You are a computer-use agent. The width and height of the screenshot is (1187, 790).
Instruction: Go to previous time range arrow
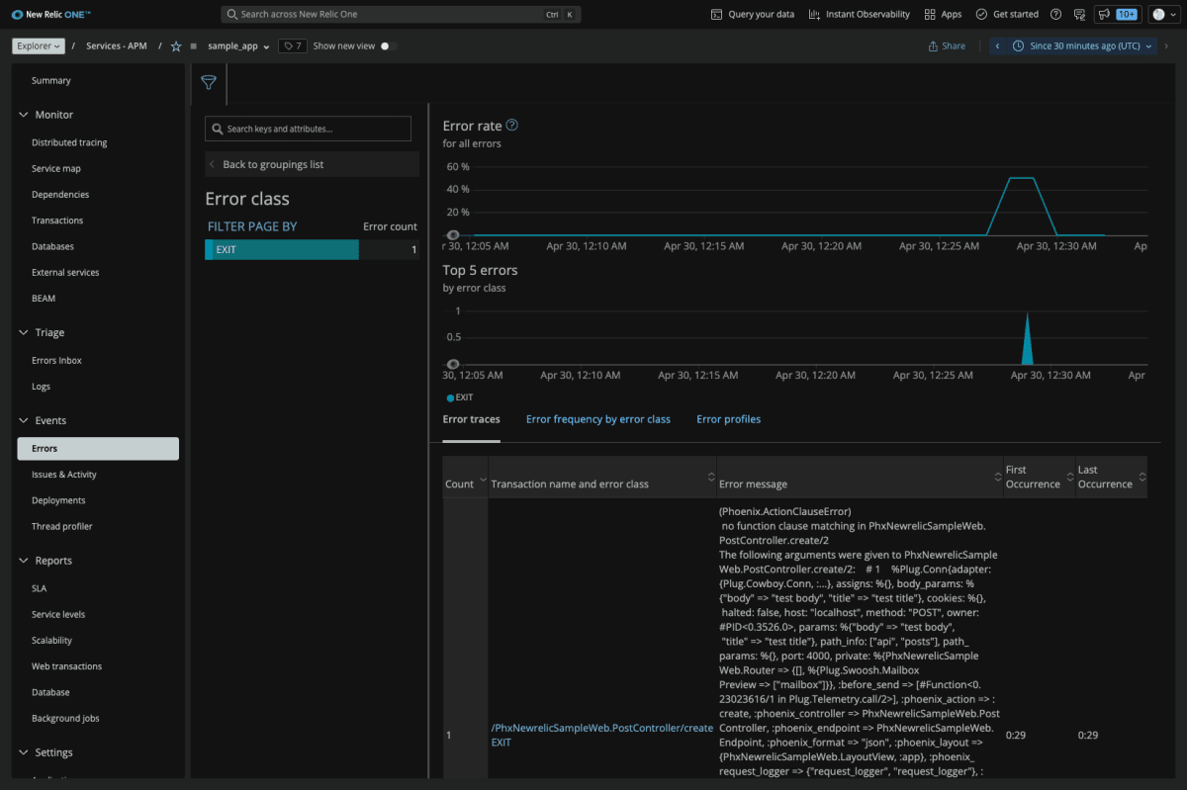point(997,46)
